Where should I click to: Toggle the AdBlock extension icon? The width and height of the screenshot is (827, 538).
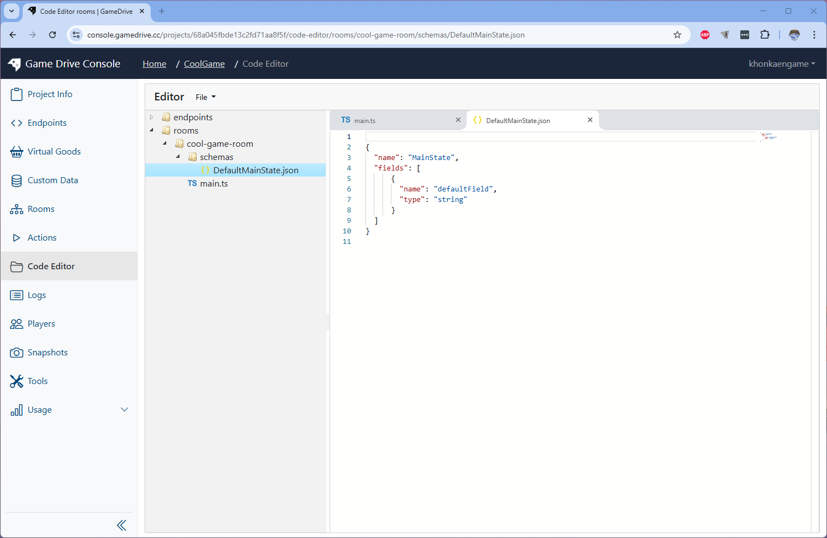click(705, 34)
